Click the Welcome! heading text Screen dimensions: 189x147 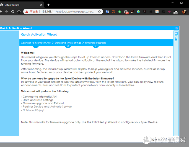28,53
